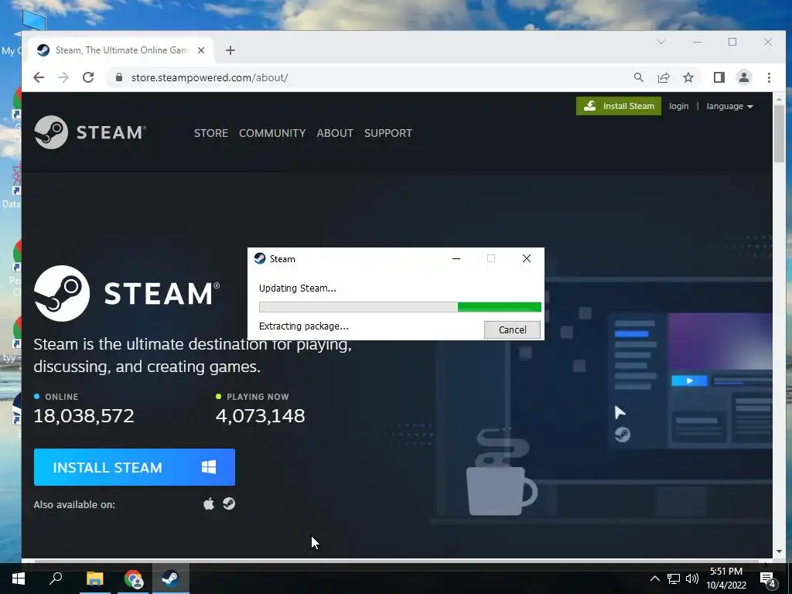Expand the tab search chevron

tap(661, 42)
